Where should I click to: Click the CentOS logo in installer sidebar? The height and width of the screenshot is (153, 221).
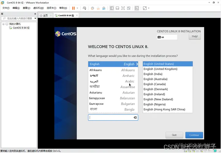point(66,34)
